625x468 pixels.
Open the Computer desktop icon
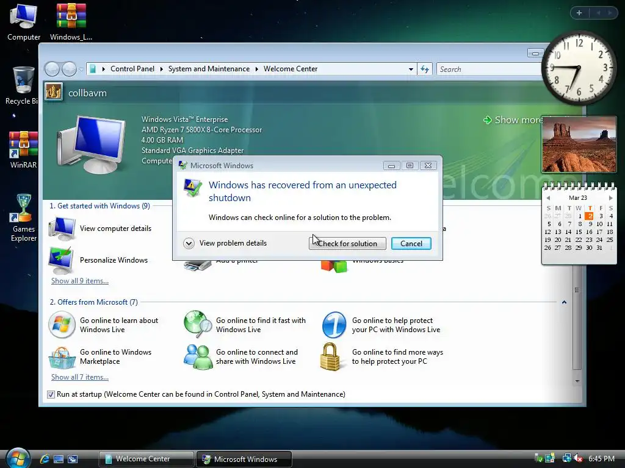[x=24, y=22]
